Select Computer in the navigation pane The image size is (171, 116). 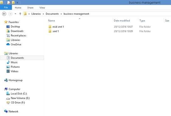click(x=14, y=89)
